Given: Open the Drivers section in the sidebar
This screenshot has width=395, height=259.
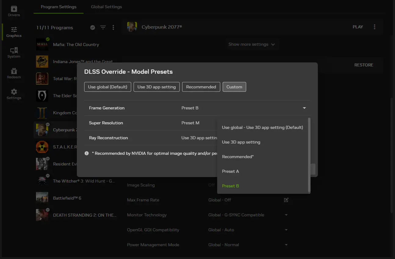Looking at the screenshot, I should 14,11.
